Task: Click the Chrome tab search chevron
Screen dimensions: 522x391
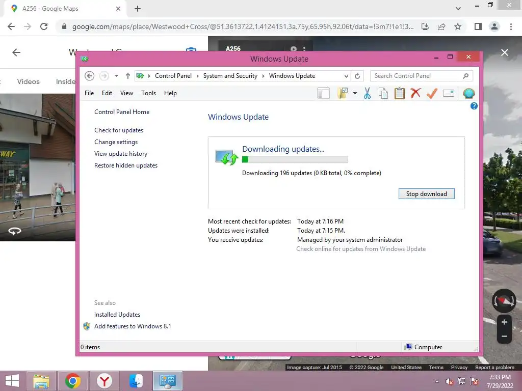Action: 458,9
